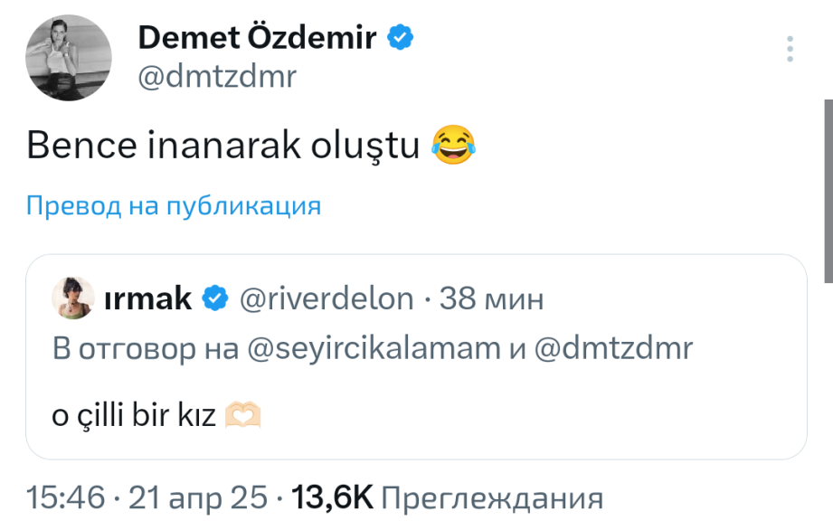Open the Demet Özdemir display name link

[x=260, y=38]
